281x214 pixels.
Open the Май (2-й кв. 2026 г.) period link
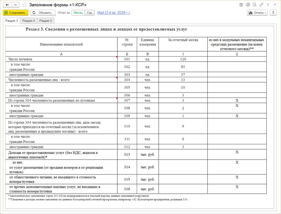(113, 12)
